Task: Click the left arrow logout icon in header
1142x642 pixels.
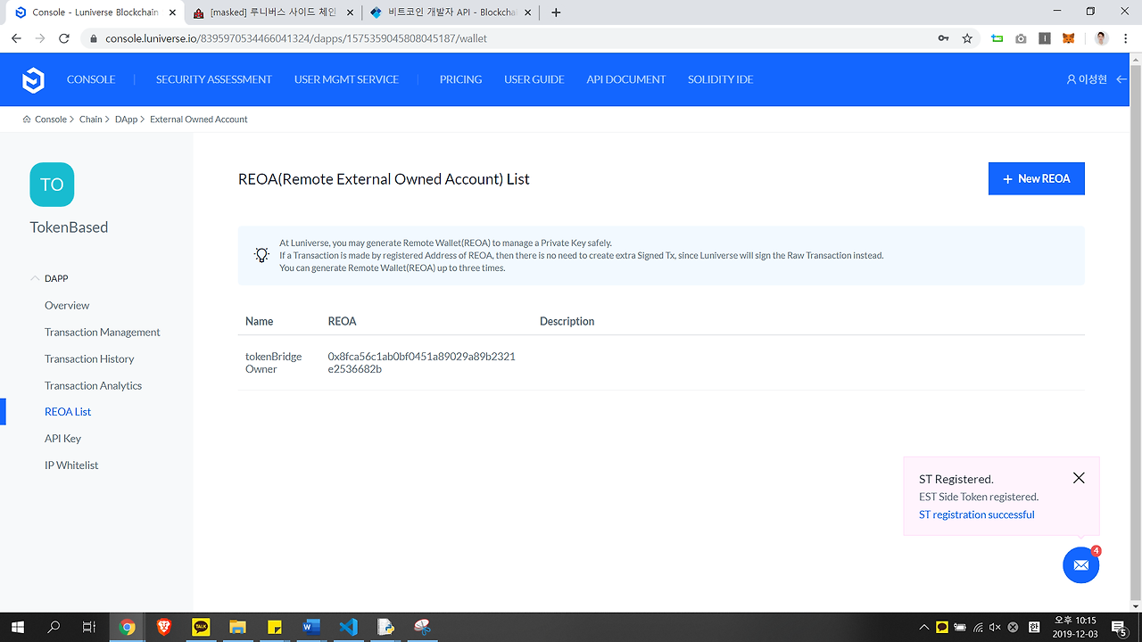Action: click(x=1121, y=79)
